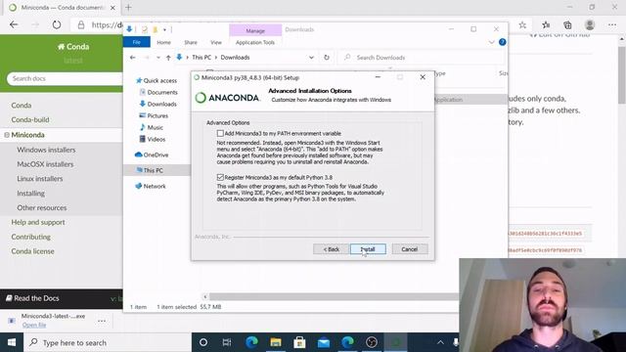Select Network in navigation pane
This screenshot has width=626, height=352.
(x=151, y=186)
